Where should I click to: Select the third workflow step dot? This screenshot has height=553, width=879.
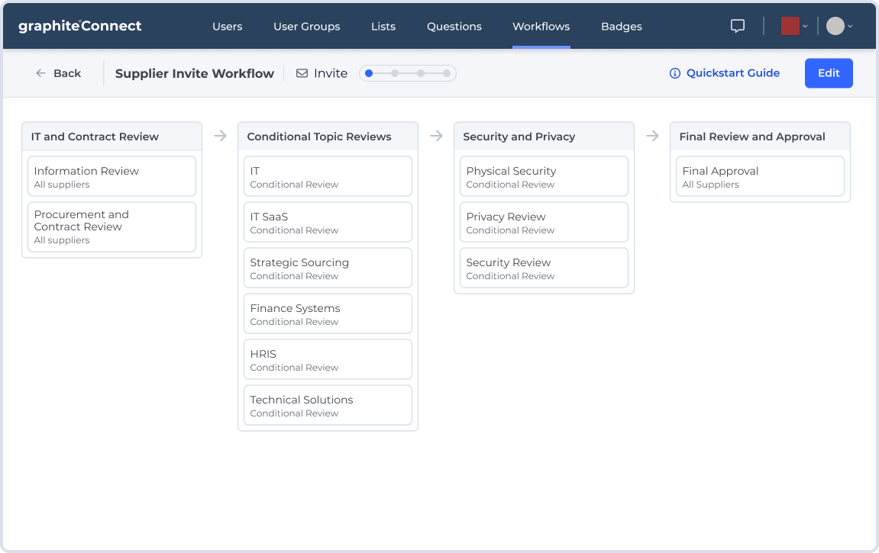click(421, 73)
